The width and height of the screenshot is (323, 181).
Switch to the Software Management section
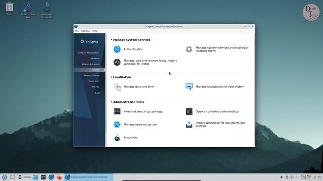(x=89, y=53)
